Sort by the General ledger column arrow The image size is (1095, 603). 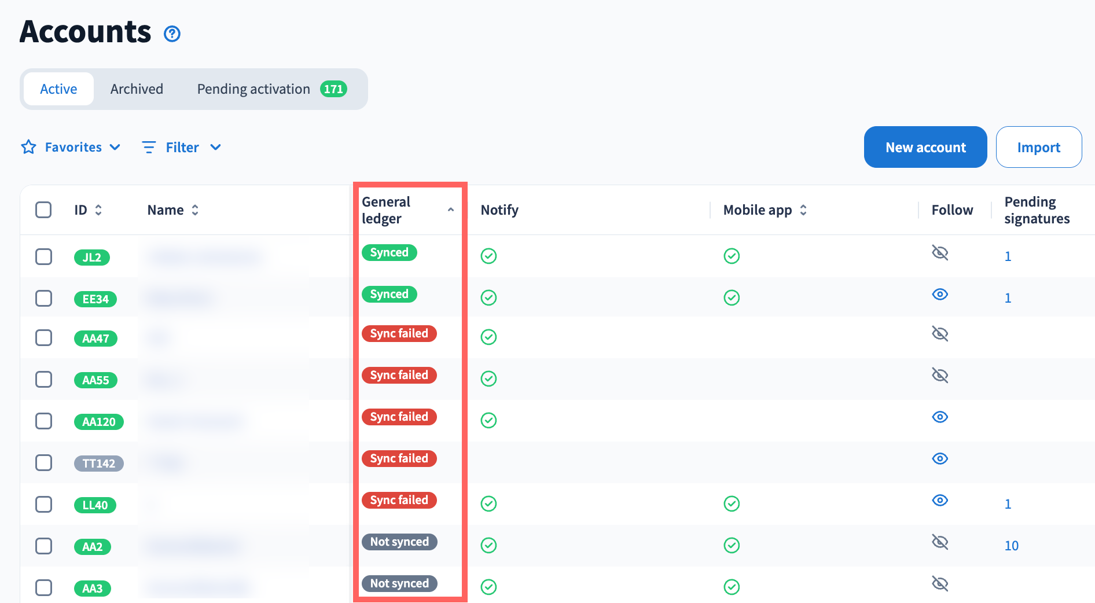450,210
